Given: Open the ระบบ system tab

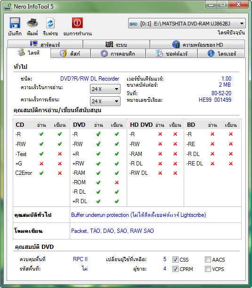Looking at the screenshot, I should pyautogui.click(x=116, y=44).
